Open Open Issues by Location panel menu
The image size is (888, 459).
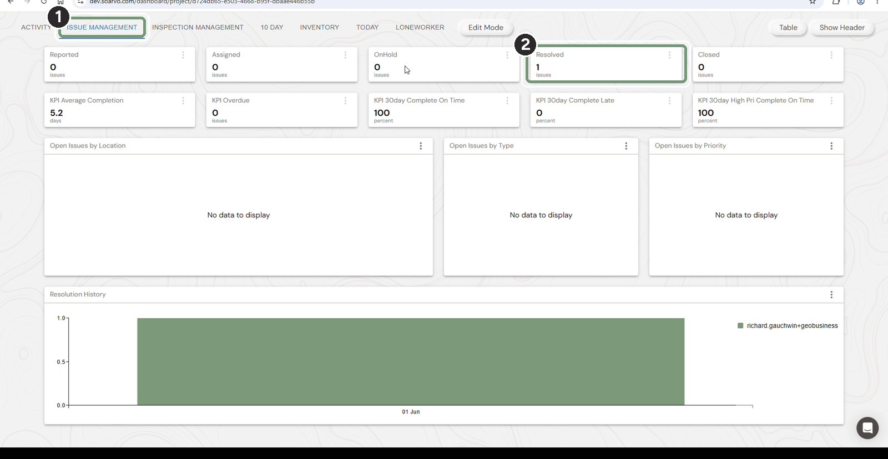tap(421, 146)
